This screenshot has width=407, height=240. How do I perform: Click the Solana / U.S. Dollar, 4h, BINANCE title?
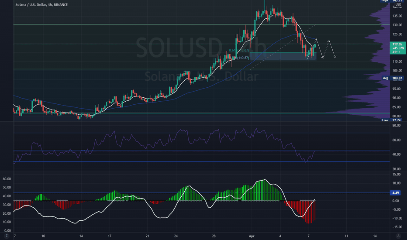click(41, 5)
